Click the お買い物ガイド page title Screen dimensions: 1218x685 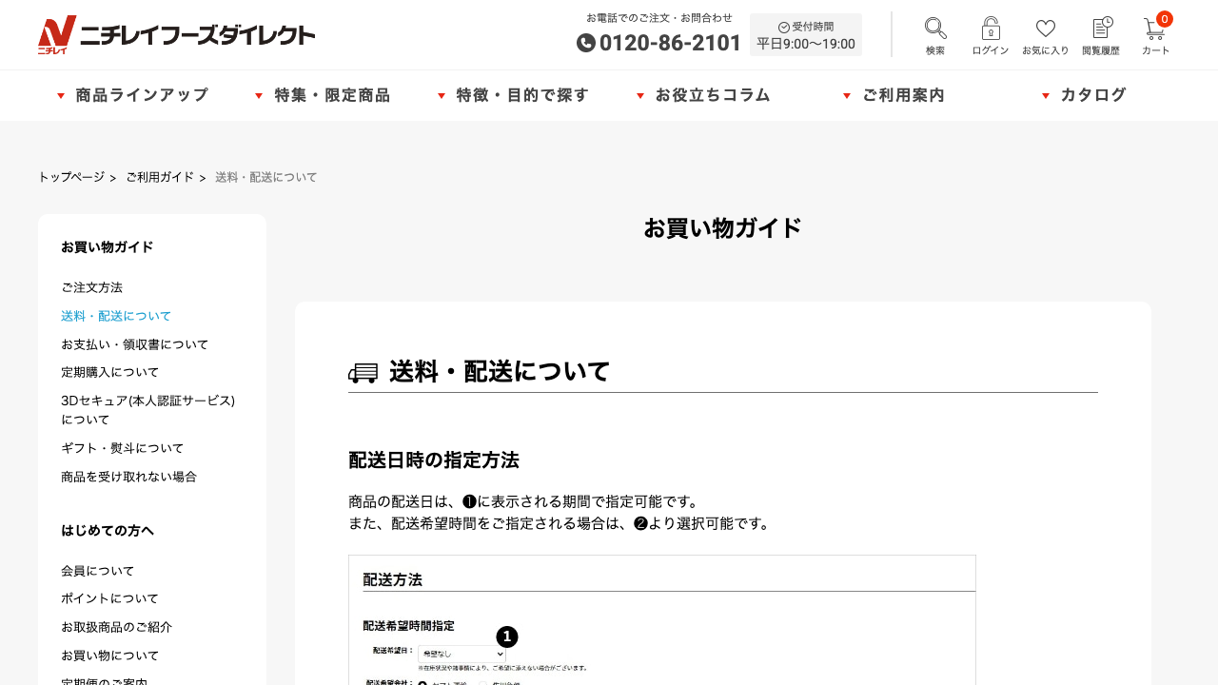coord(723,228)
